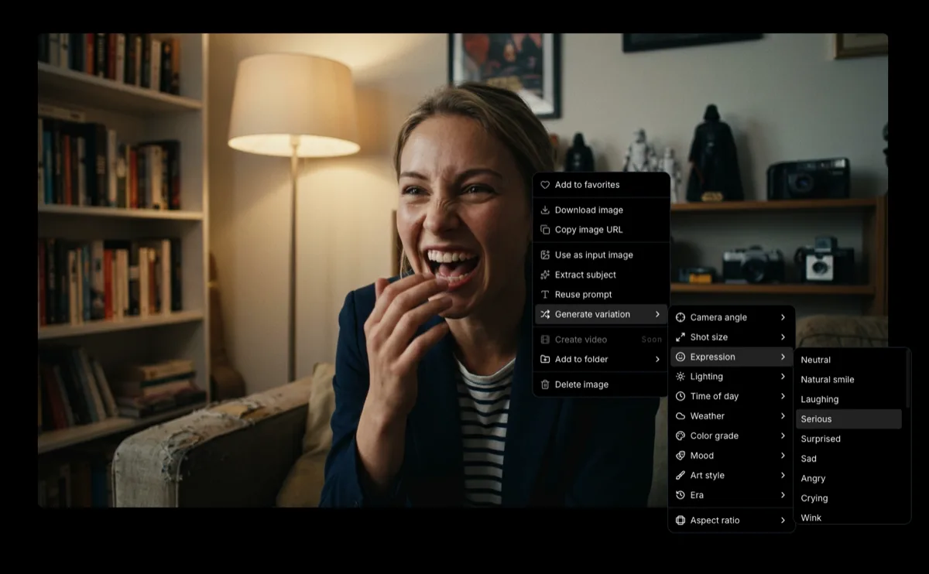Expand the Aspect ratio submenu chevron
929x574 pixels.
[783, 521]
